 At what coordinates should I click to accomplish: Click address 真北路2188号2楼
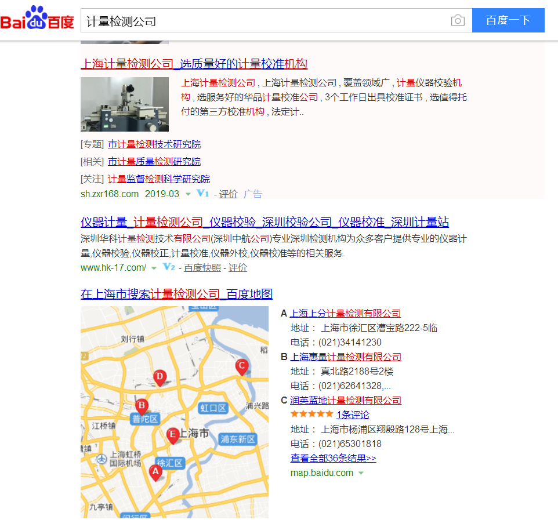click(357, 371)
